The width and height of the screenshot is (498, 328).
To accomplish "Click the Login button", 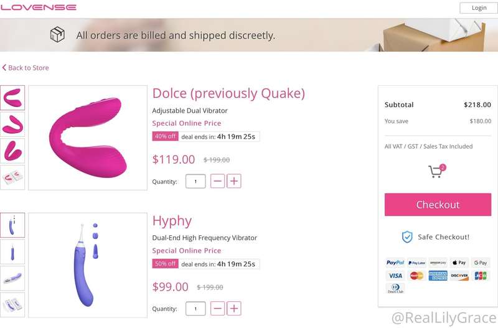I will click(x=479, y=8).
